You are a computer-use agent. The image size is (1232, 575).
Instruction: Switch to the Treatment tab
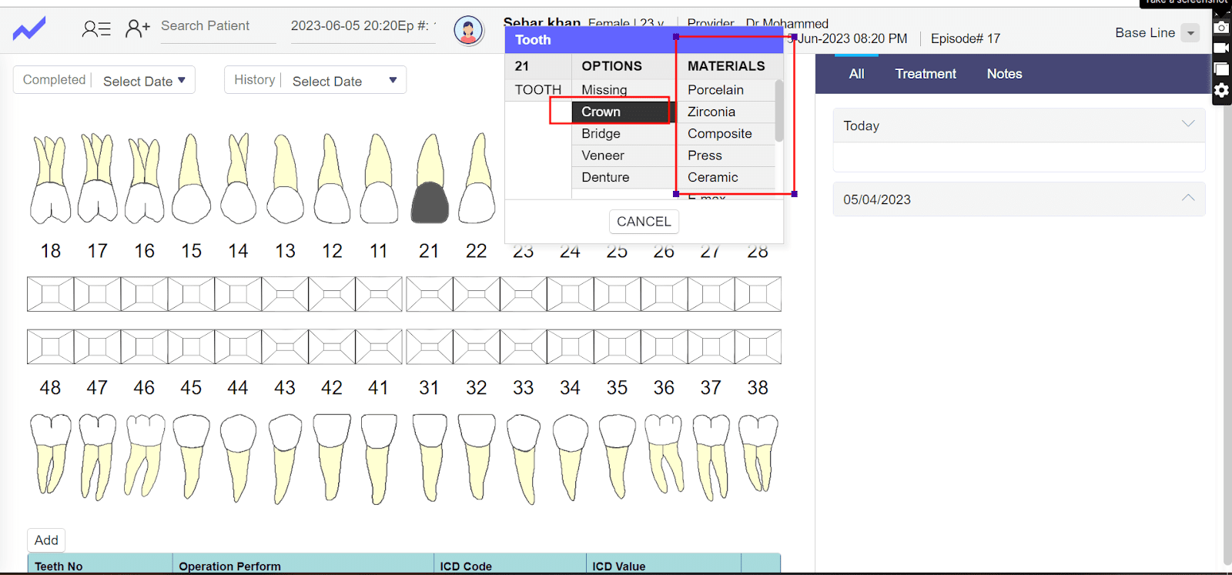click(x=926, y=74)
